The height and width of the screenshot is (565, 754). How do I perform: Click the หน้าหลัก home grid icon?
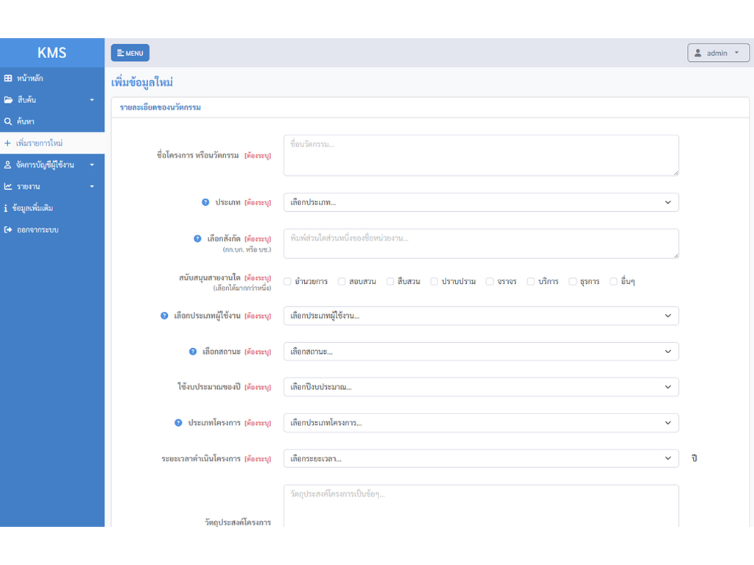point(8,78)
